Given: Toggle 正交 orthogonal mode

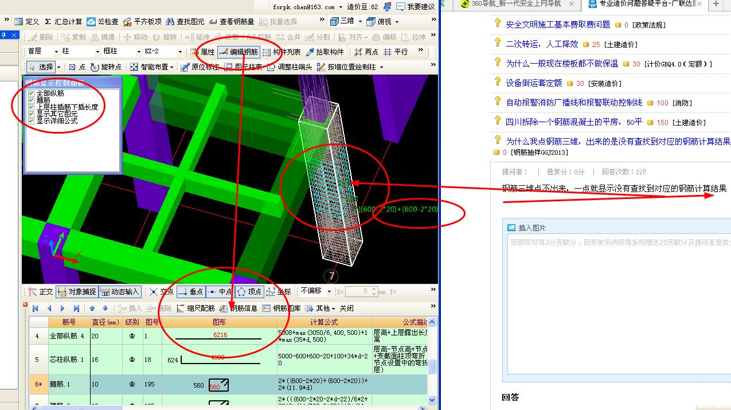Looking at the screenshot, I should [x=41, y=292].
